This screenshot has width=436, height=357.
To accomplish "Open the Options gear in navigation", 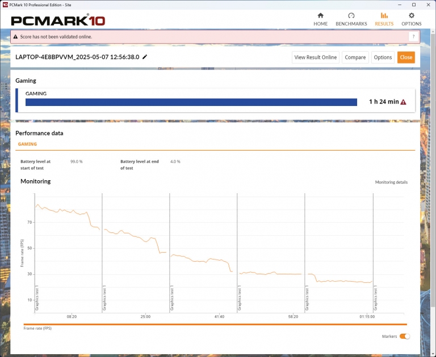I will click(x=411, y=19).
